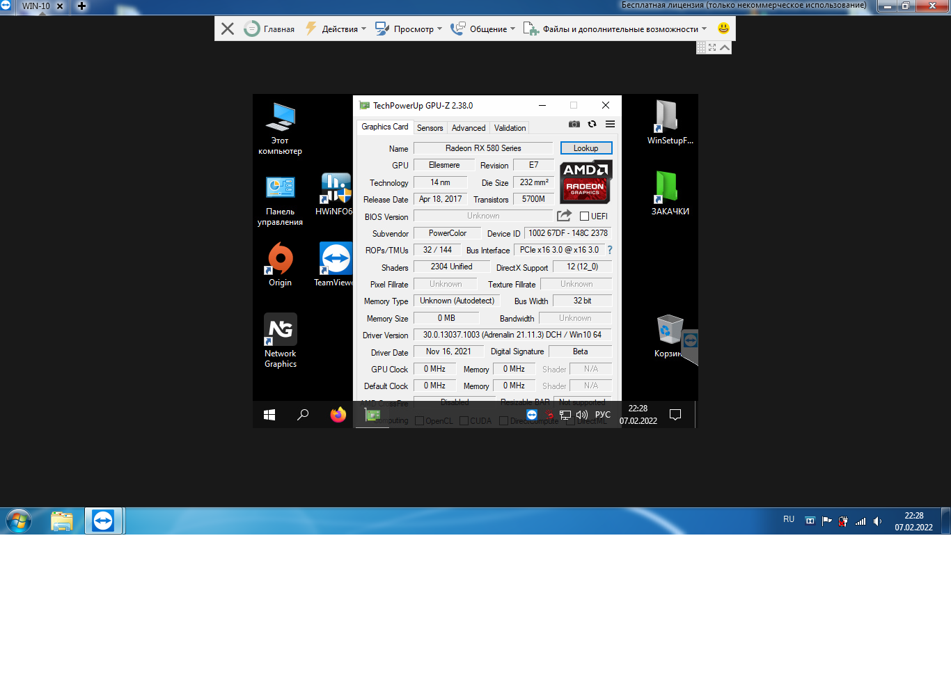Open Windows Explorer on local taskbar
Screen dimensions: 951x696
click(x=62, y=521)
